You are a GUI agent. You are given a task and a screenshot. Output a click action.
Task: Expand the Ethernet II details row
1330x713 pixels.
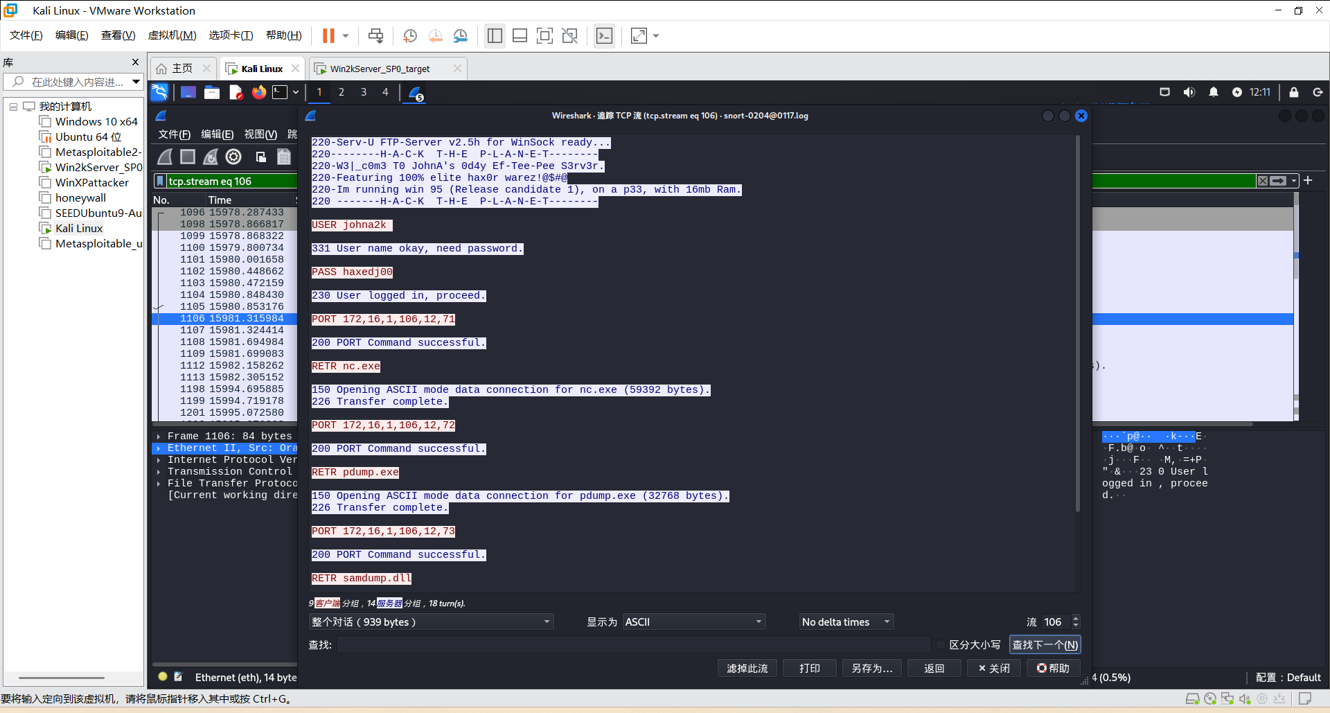pos(159,448)
